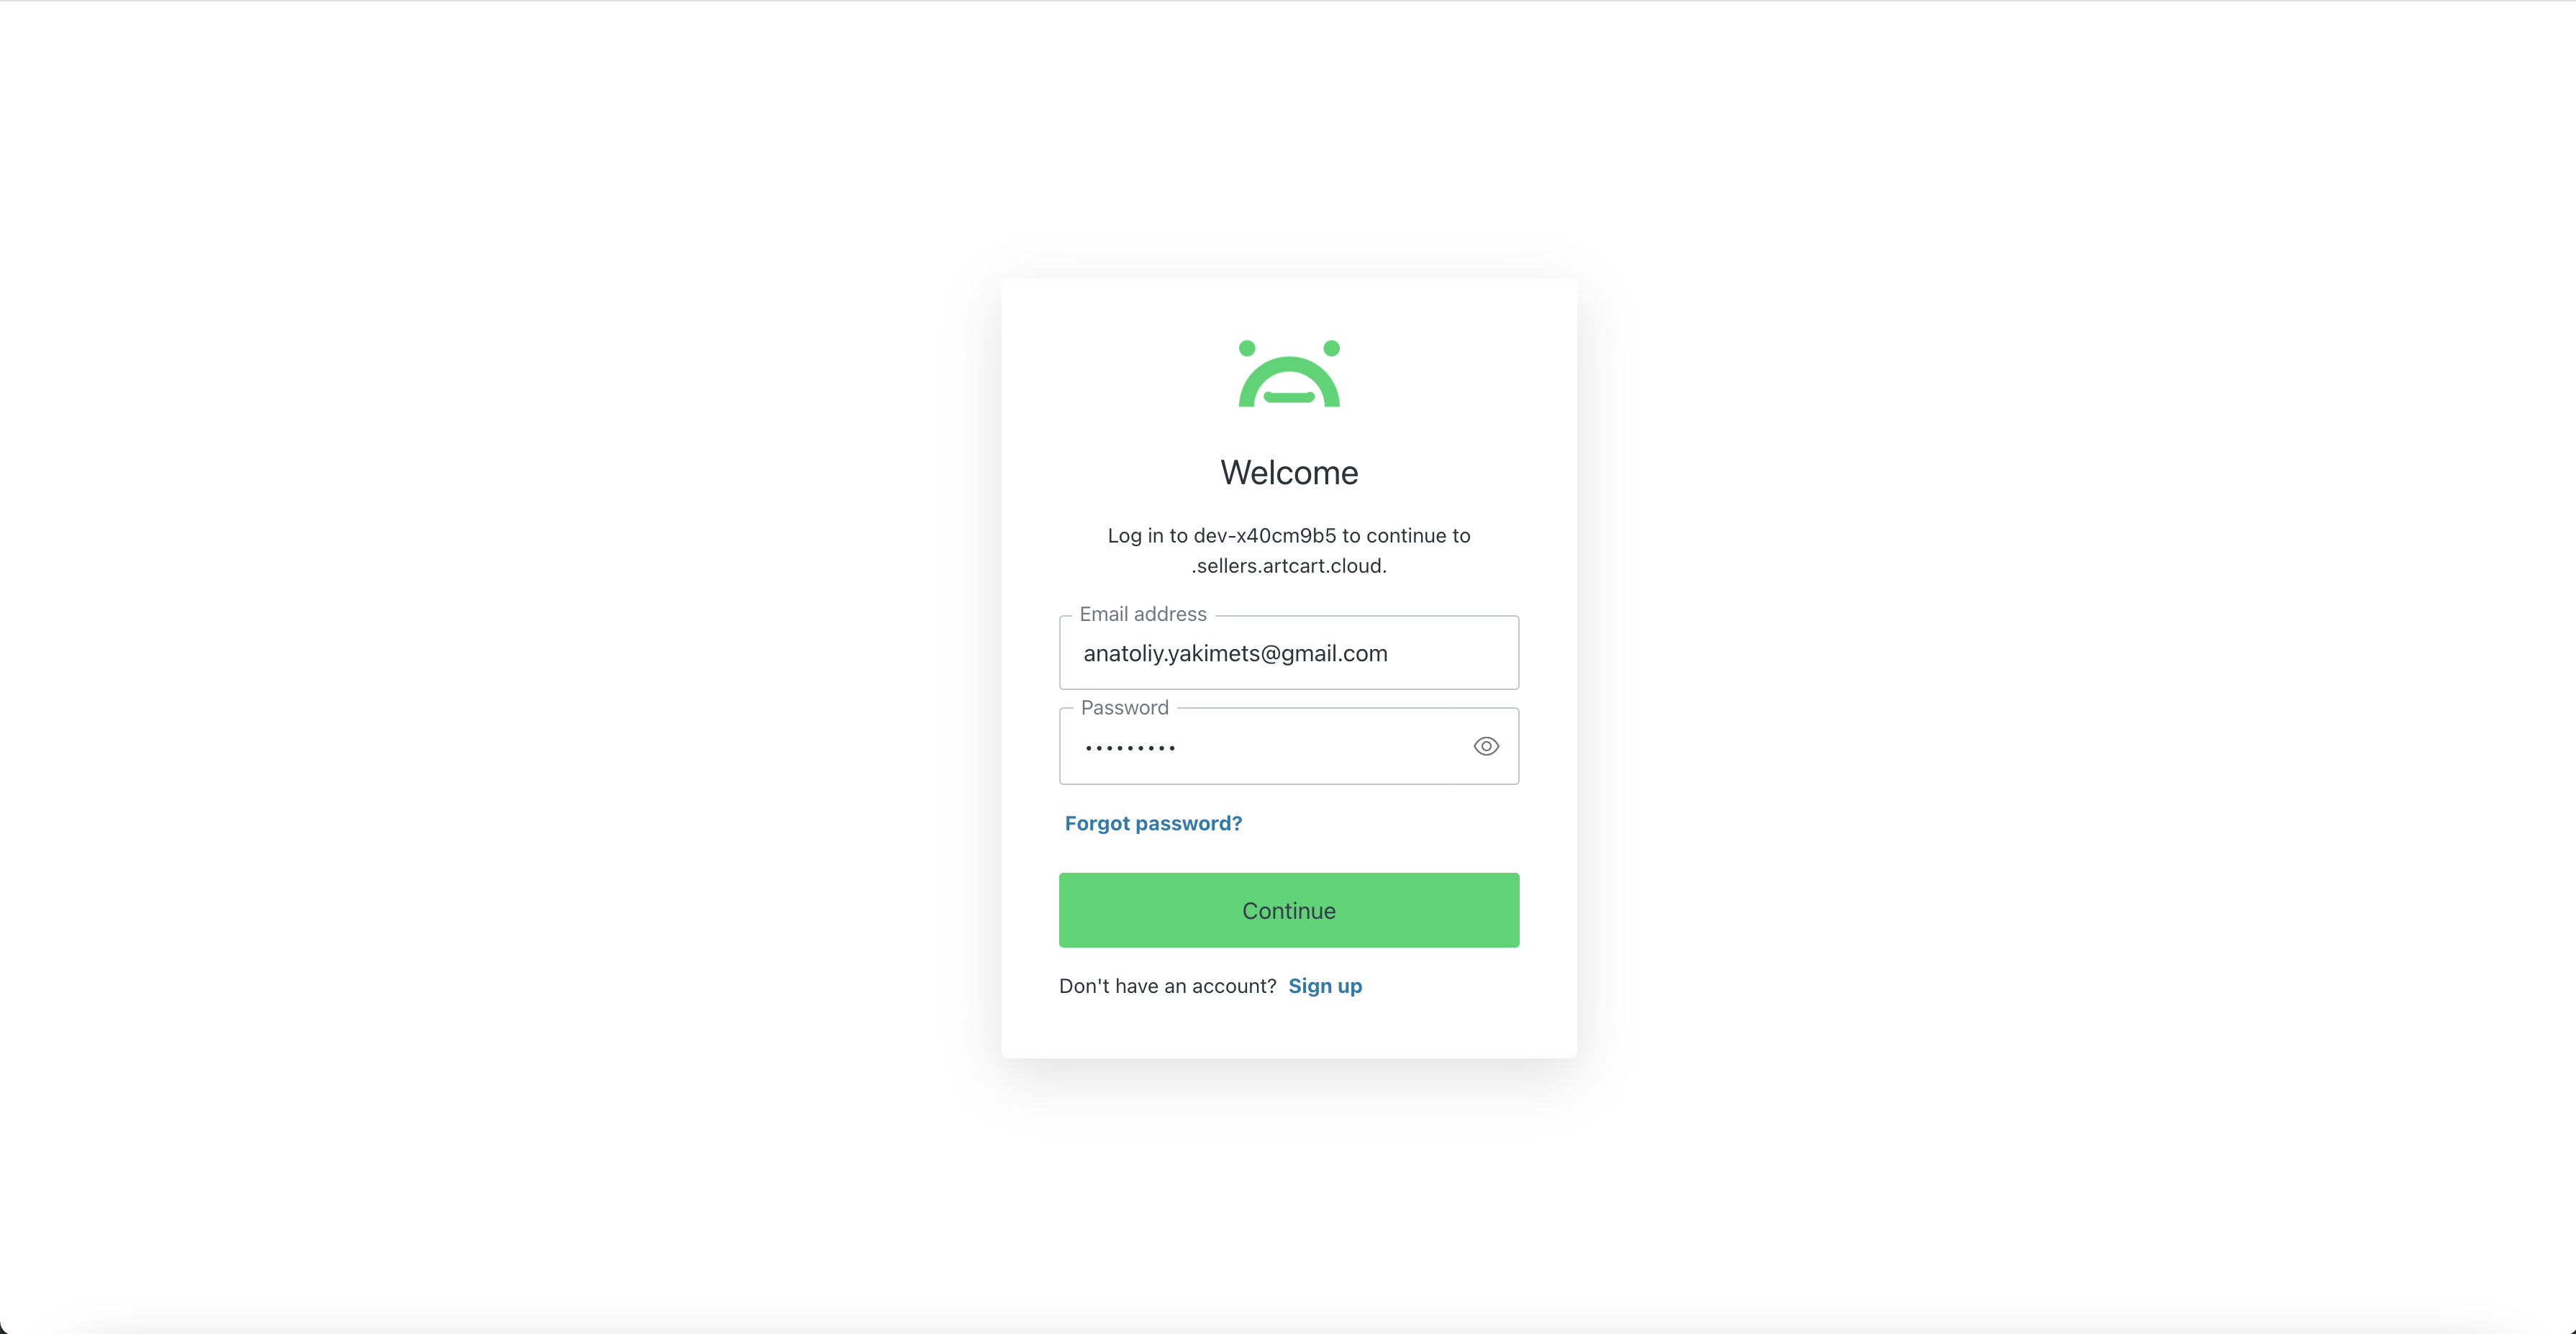
Task: Click into the Password input field
Action: [1289, 746]
